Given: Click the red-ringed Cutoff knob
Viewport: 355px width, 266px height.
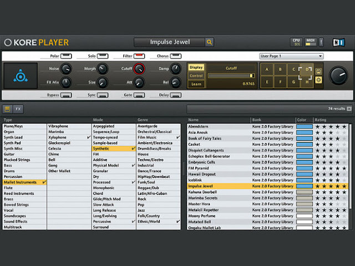Looking at the screenshot, I should (139, 69).
